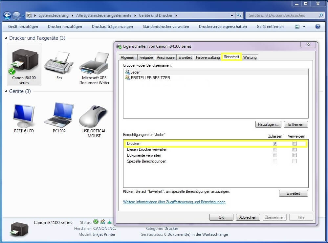This screenshot has width=328, height=243.
Task: Toggle Zulassen checkbox for Drucken
Action: 275,144
